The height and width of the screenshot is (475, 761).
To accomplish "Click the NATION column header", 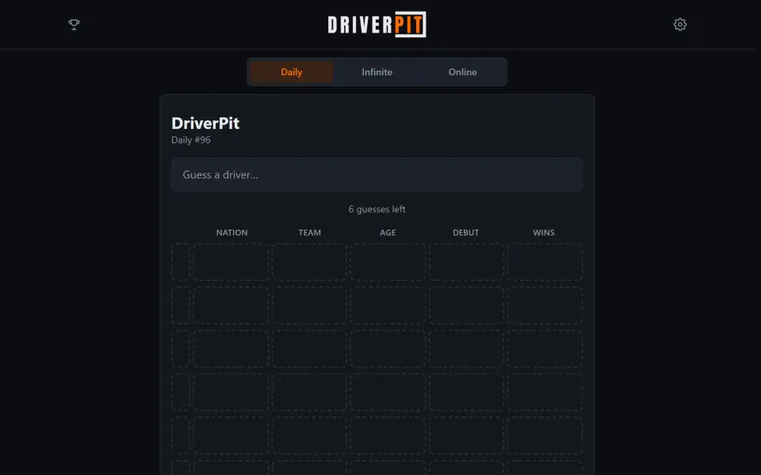I will click(231, 233).
